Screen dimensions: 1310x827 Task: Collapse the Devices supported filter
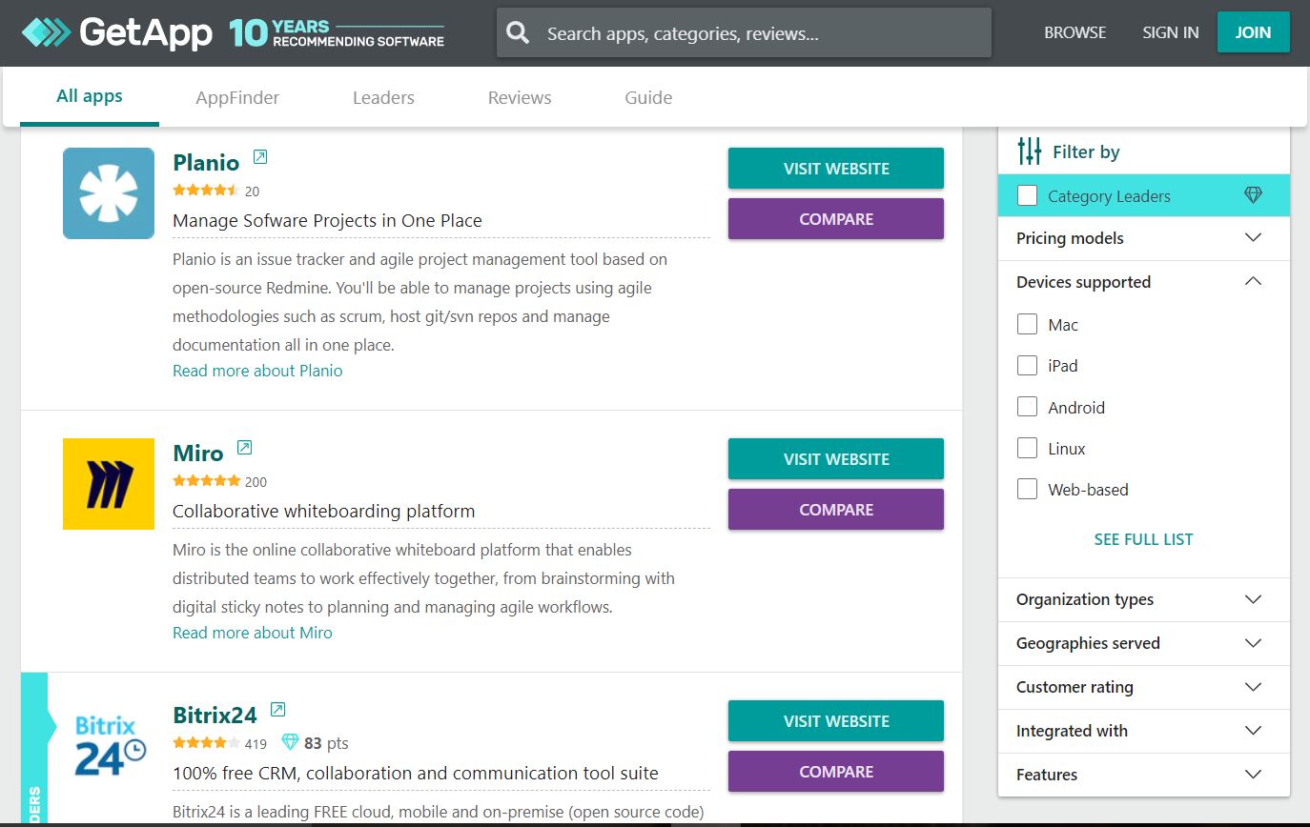point(1143,282)
